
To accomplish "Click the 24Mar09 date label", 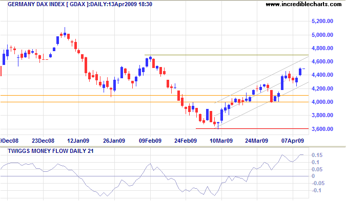I will [x=257, y=141].
